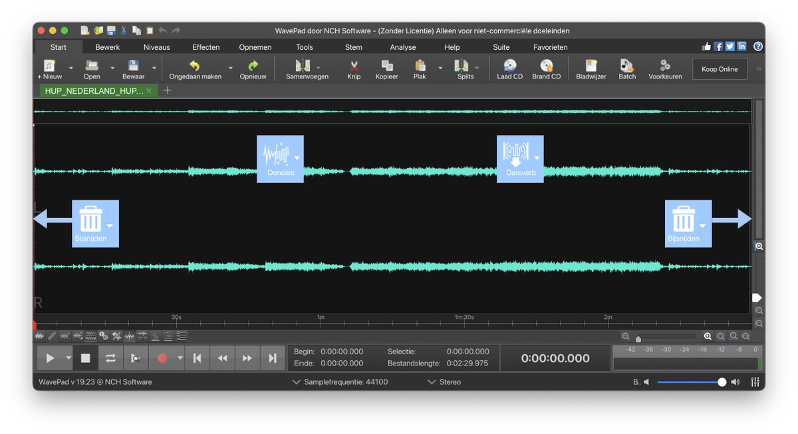Click the title bar new document icon
Screen dimensions: 798x434
click(84, 31)
